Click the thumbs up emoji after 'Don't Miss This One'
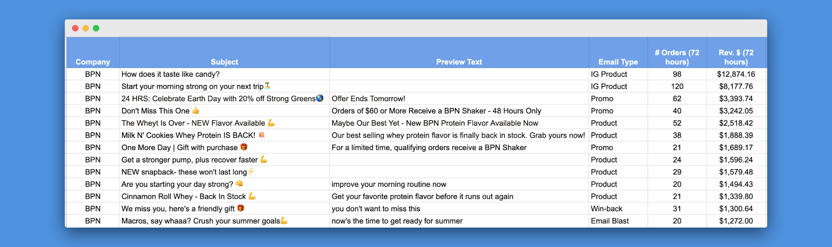 196,111
